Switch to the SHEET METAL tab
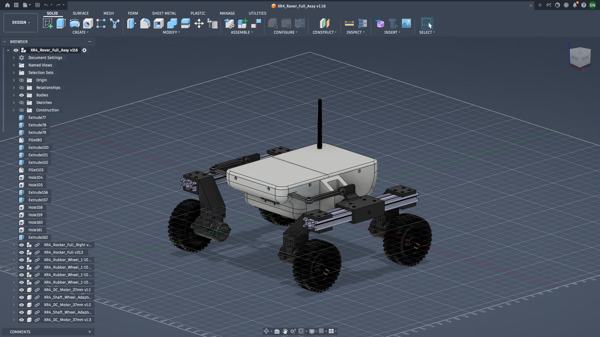Viewport: 600px width, 337px height. [164, 13]
